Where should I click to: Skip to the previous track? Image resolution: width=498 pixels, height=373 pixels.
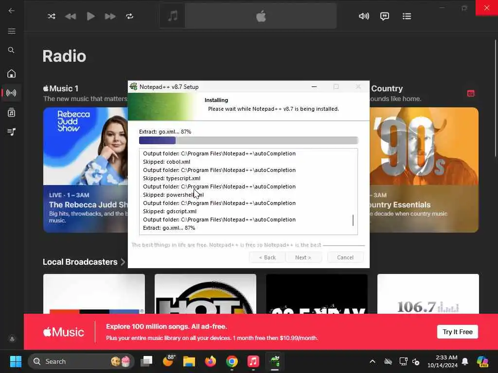click(71, 16)
